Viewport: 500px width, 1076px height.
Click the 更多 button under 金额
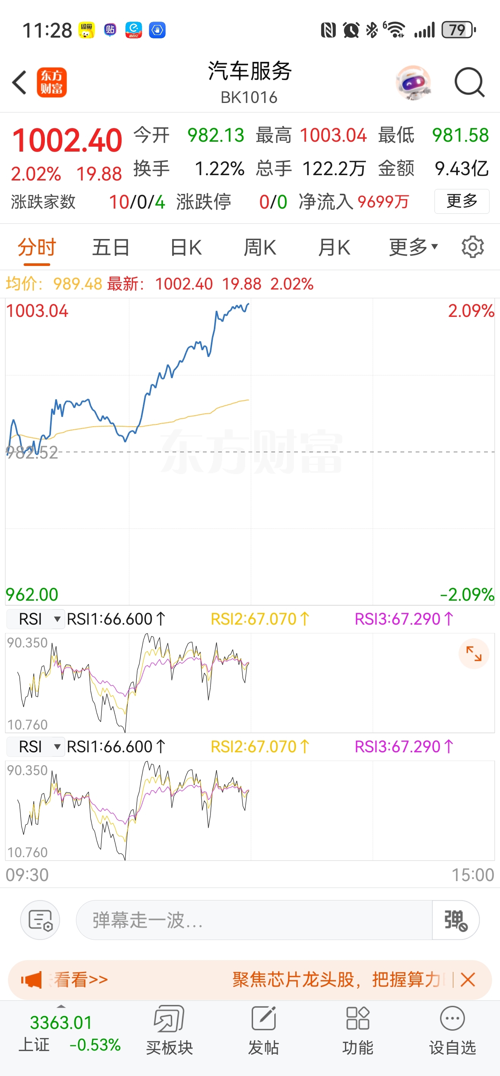point(462,201)
